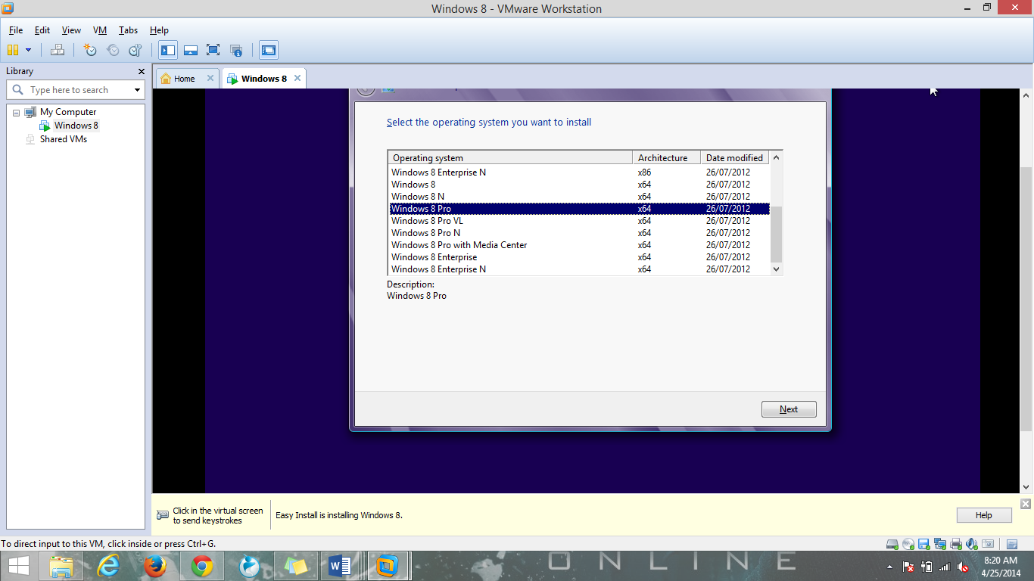1034x581 pixels.
Task: Enter full screen mode icon
Action: (213, 50)
